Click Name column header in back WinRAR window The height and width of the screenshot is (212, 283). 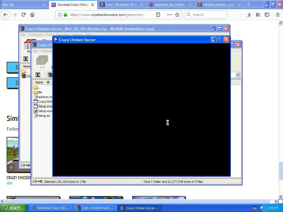(26, 66)
